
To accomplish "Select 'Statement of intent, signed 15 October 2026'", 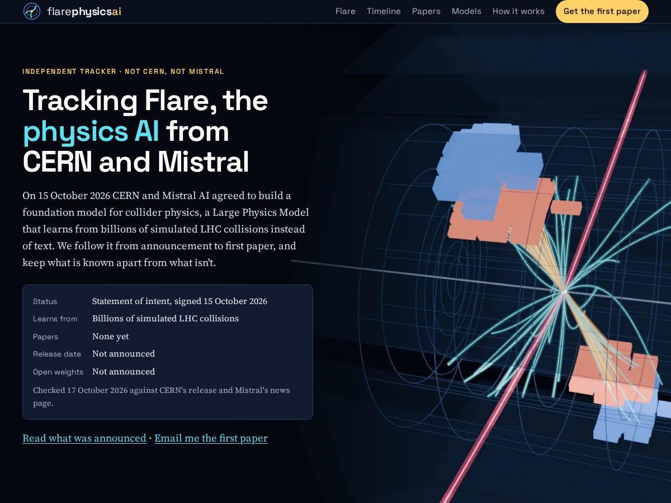I will coord(179,301).
